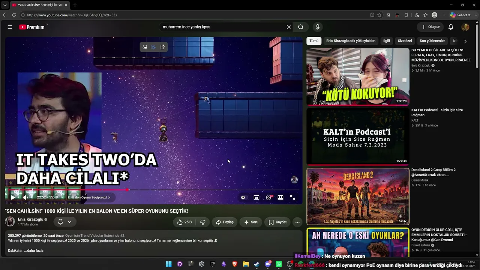Run the search with the magnifier button

click(x=301, y=27)
